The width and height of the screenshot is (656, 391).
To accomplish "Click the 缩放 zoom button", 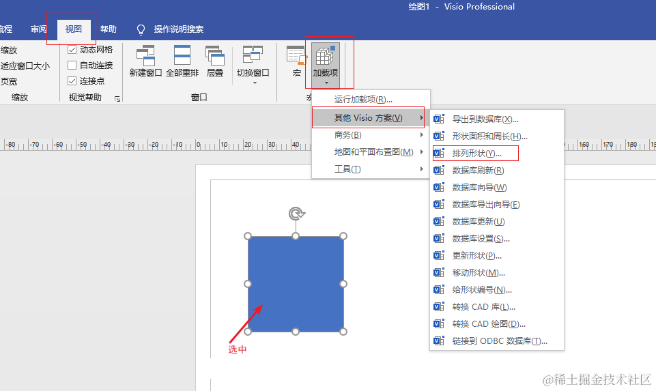I will pos(9,50).
